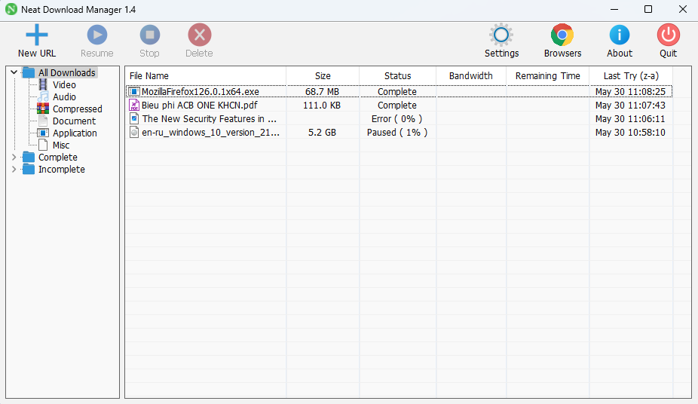Click the Delete red X icon
The height and width of the screenshot is (404, 698).
pos(200,35)
